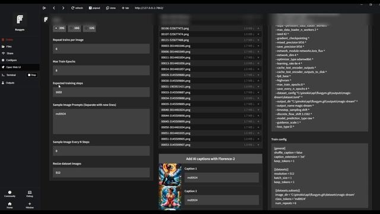Click file name 00035-3145509889.png

(176, 104)
